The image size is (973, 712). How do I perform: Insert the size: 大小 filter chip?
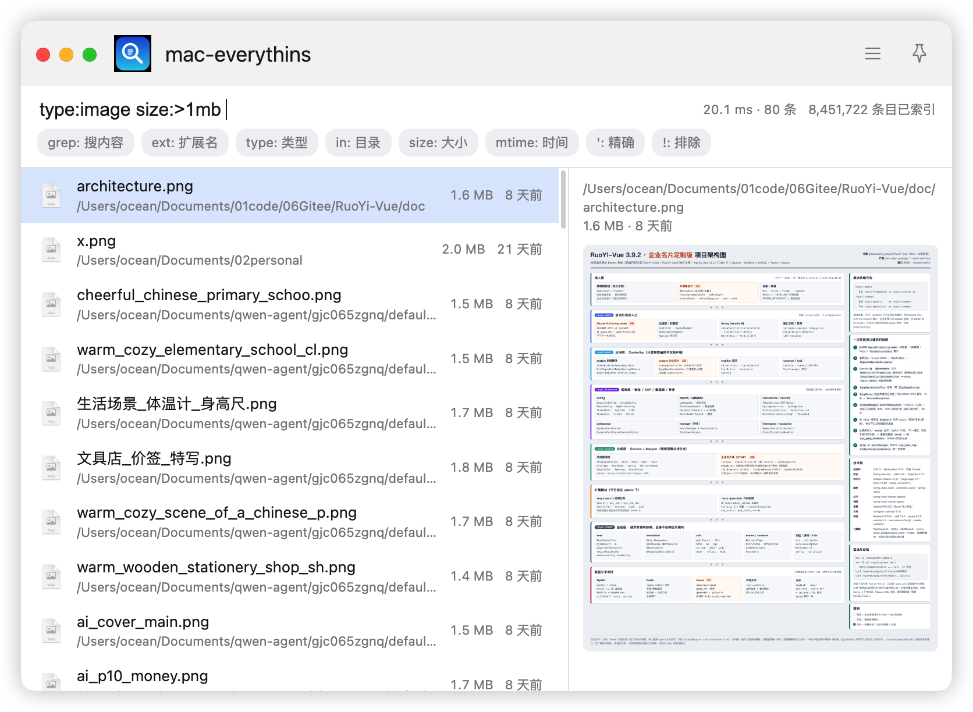click(438, 143)
